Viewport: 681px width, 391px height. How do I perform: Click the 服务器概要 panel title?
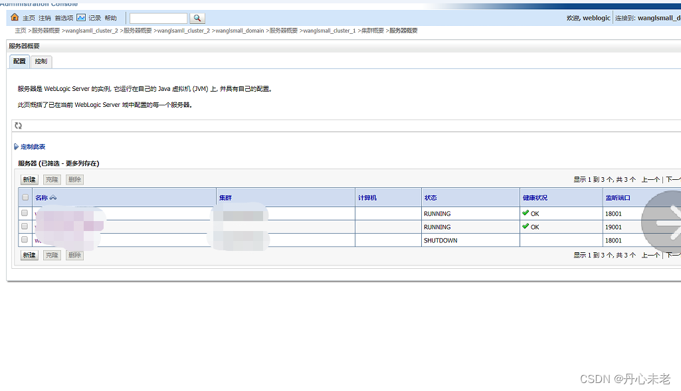pyautogui.click(x=25, y=46)
